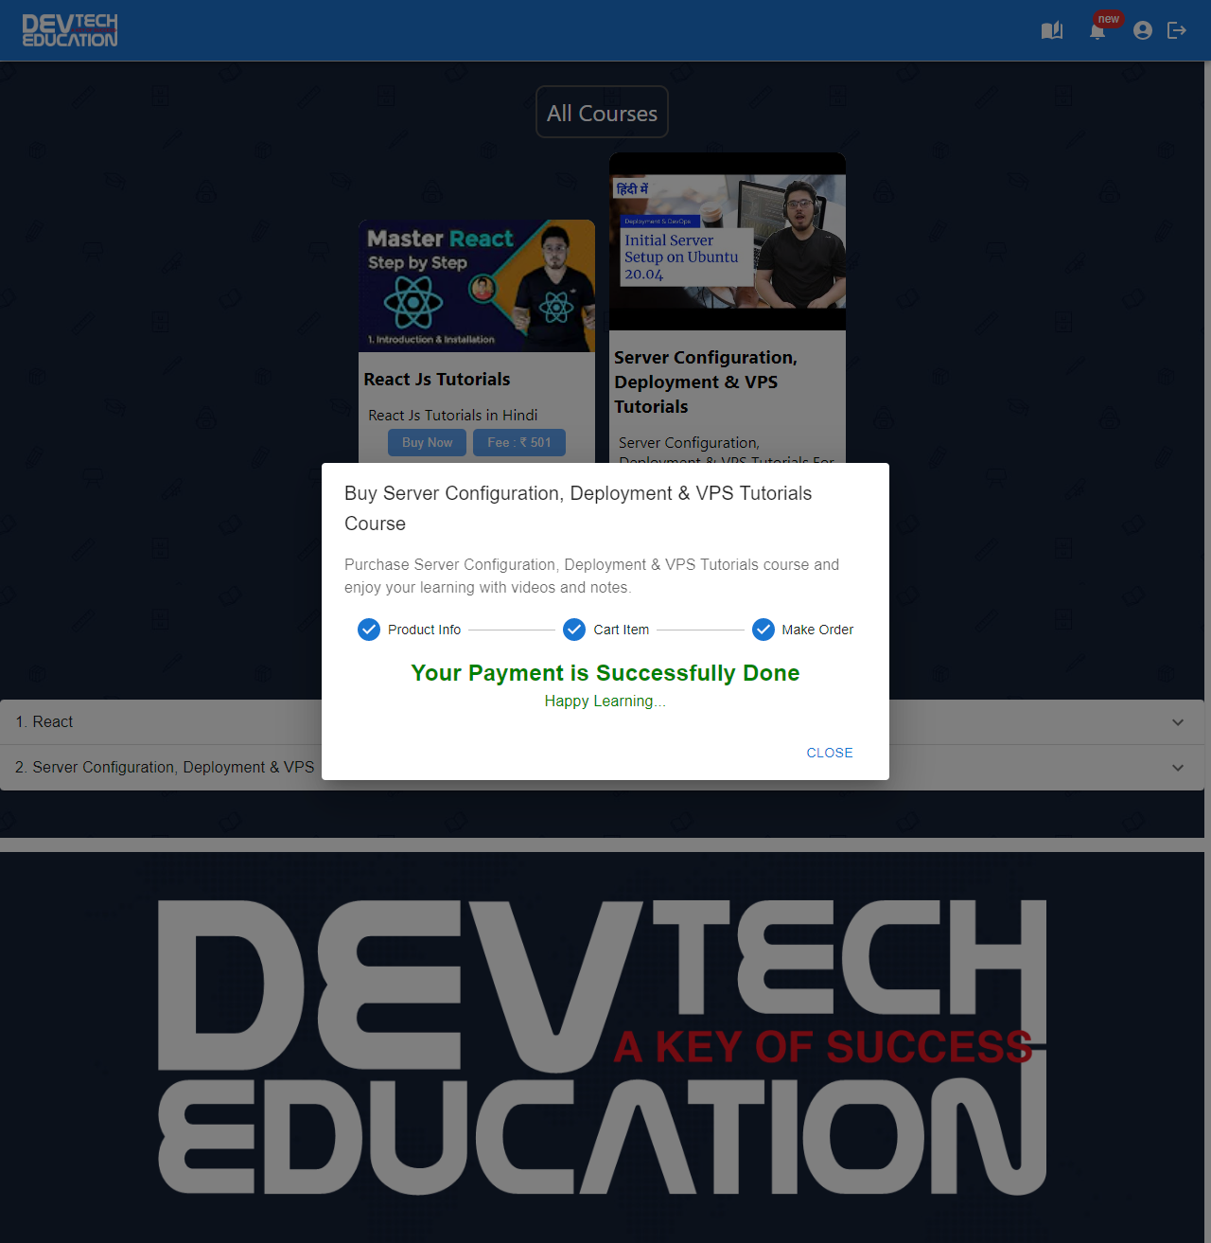Click Server Configuration, Deployment & VPS Tutorials card title
This screenshot has height=1243, width=1211.
[706, 382]
